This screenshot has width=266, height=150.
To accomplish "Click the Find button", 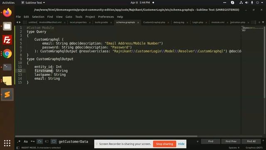I will pyautogui.click(x=211, y=141).
